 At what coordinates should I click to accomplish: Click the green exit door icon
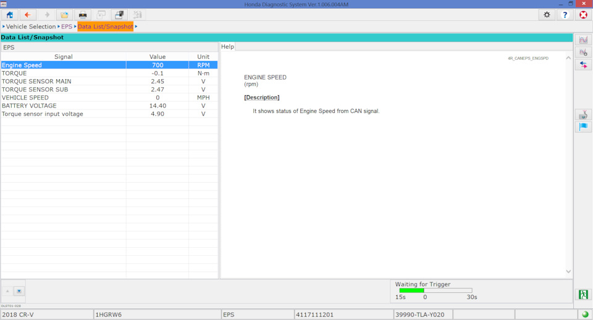(x=583, y=294)
